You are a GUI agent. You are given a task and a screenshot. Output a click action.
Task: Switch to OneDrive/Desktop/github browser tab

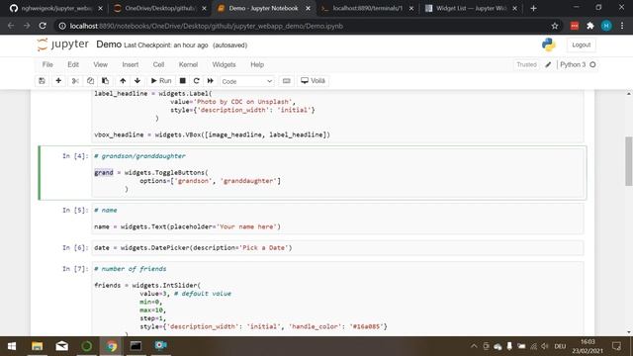(x=160, y=9)
